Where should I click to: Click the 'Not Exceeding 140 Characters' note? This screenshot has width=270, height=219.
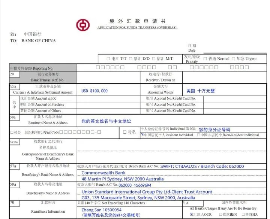tap(123, 203)
